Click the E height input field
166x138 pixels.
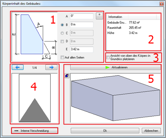(82, 50)
